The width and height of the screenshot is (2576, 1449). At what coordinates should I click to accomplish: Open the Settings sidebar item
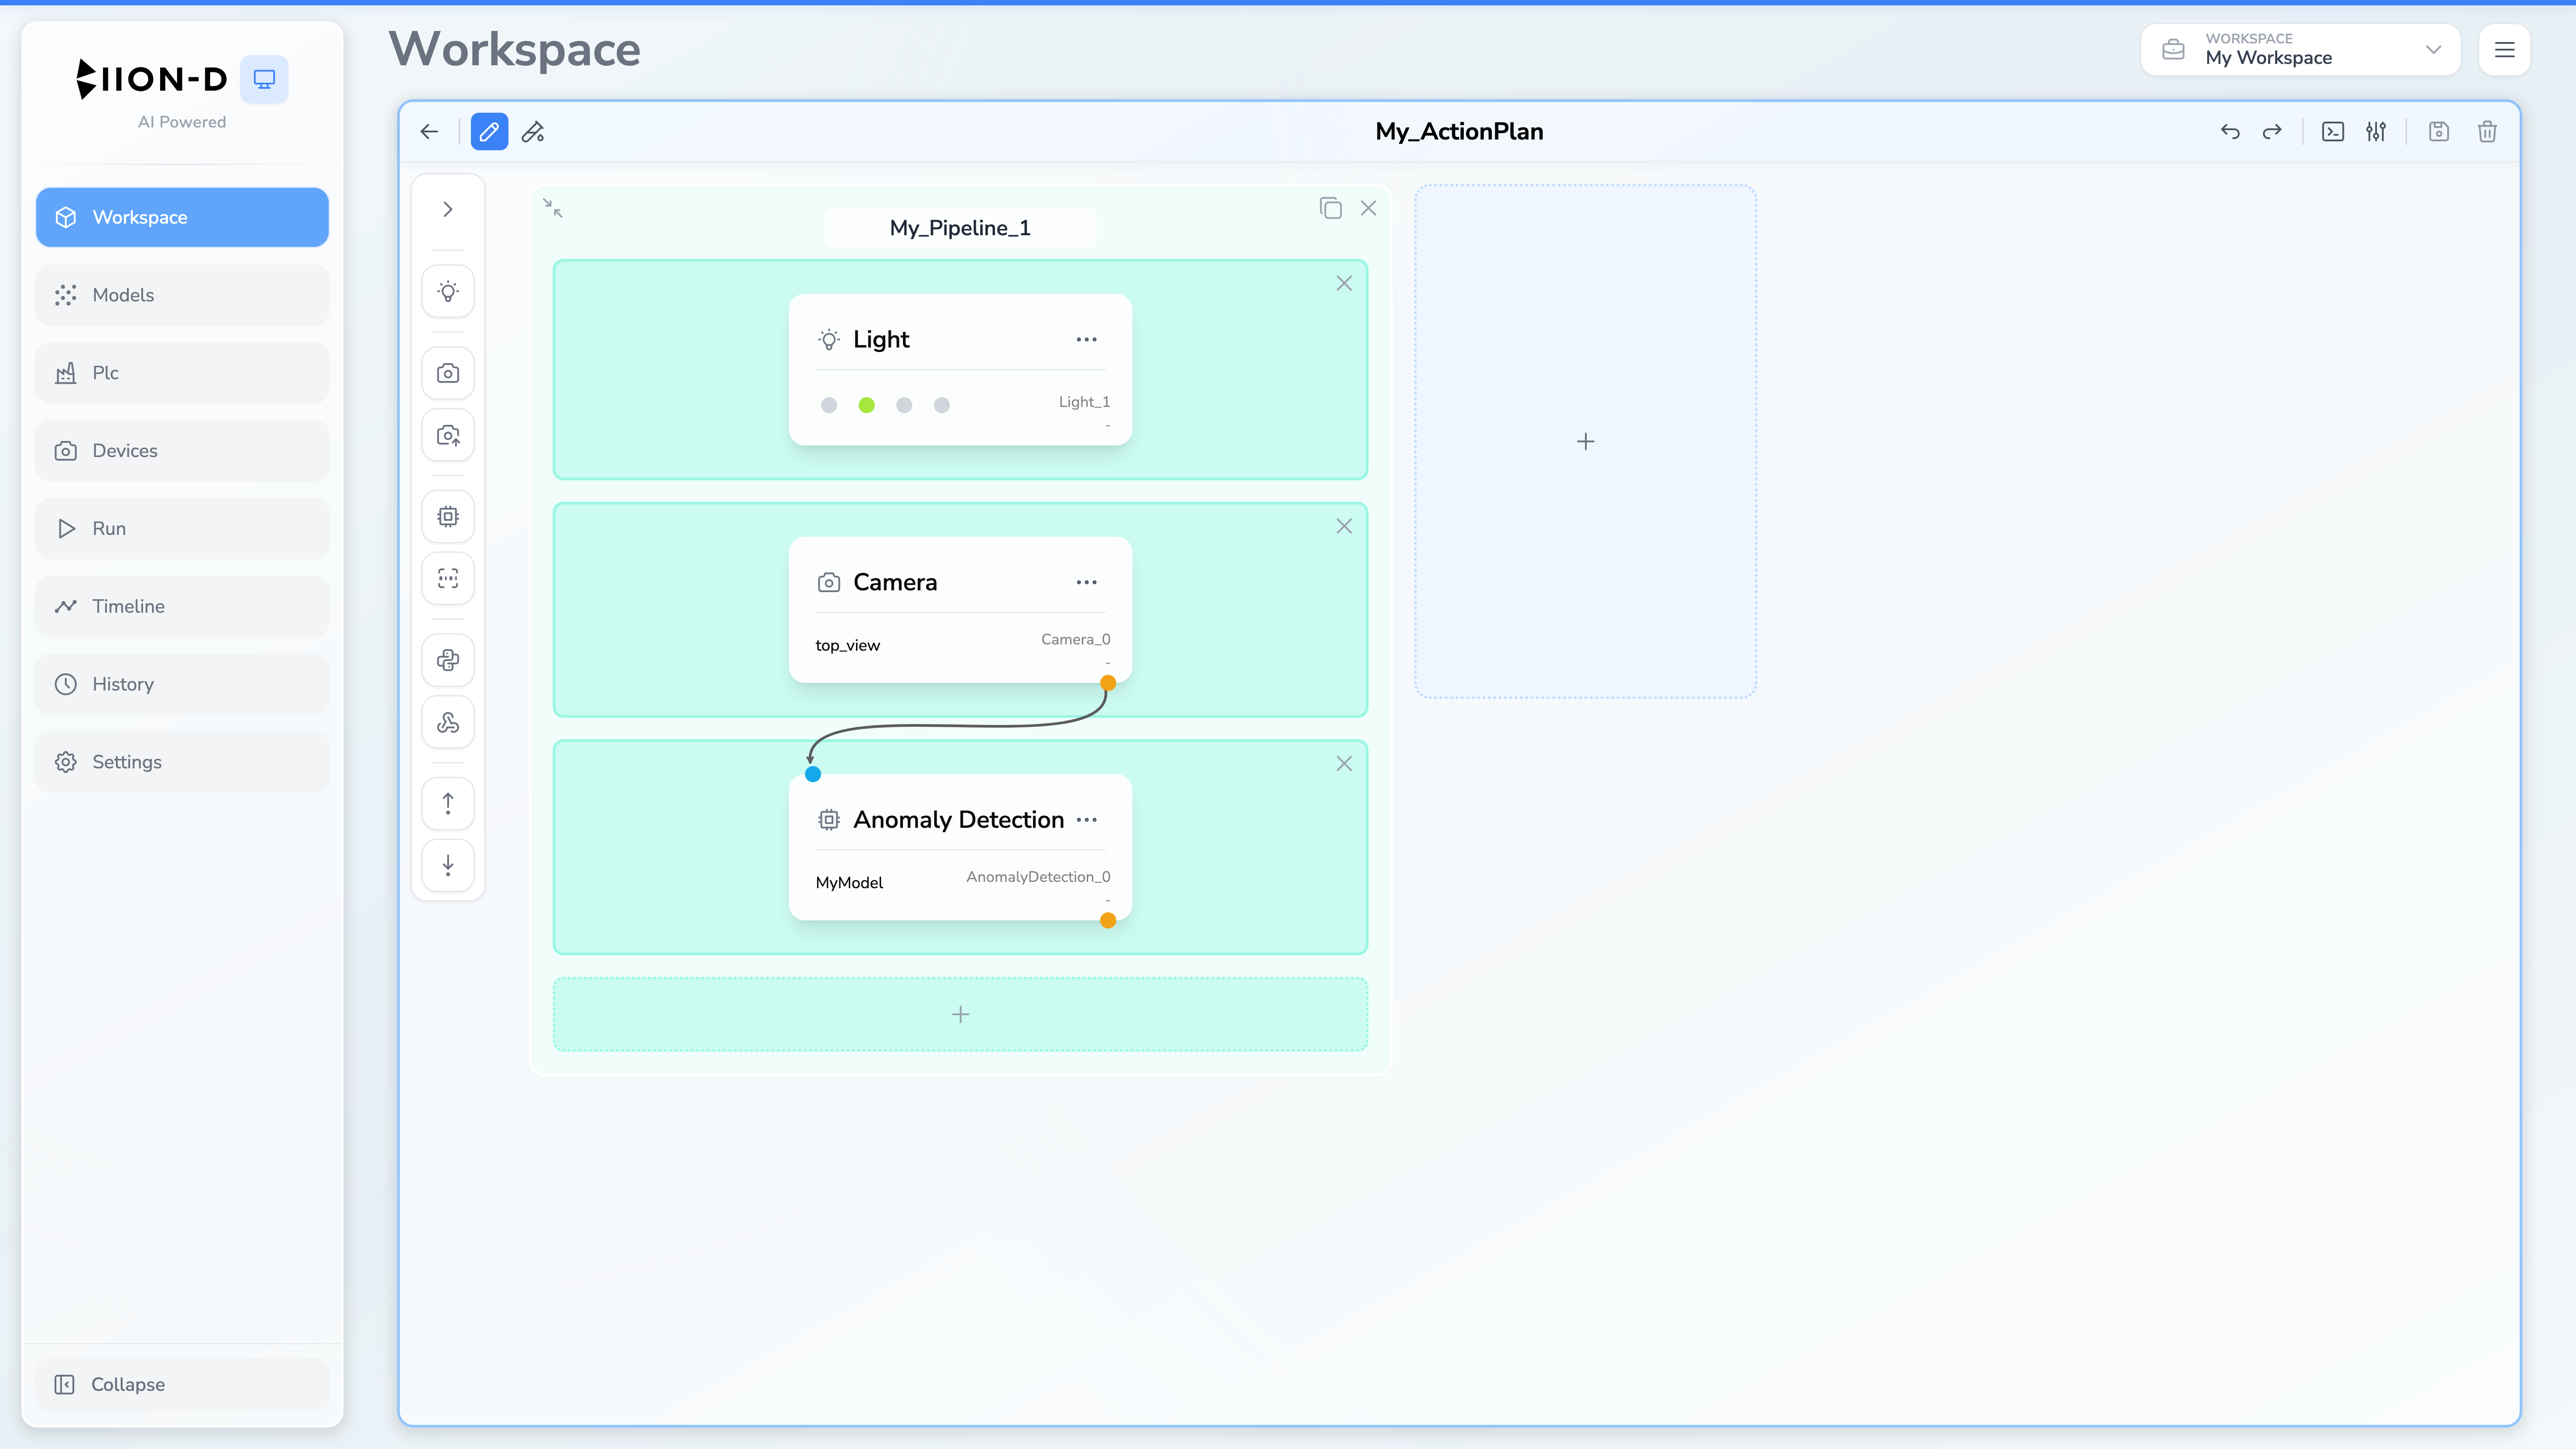pos(182,762)
